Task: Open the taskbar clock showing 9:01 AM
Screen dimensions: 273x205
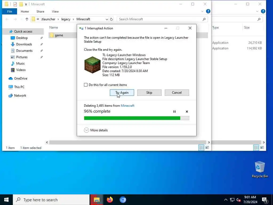Action: 250,200
